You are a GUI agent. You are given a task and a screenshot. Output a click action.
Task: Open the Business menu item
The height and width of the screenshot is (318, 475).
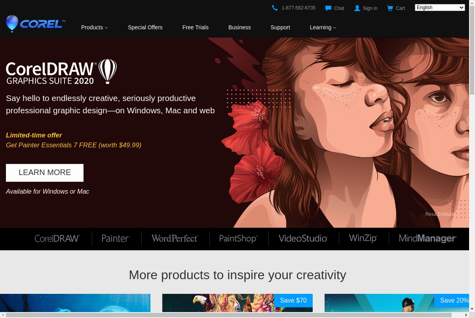pyautogui.click(x=239, y=27)
